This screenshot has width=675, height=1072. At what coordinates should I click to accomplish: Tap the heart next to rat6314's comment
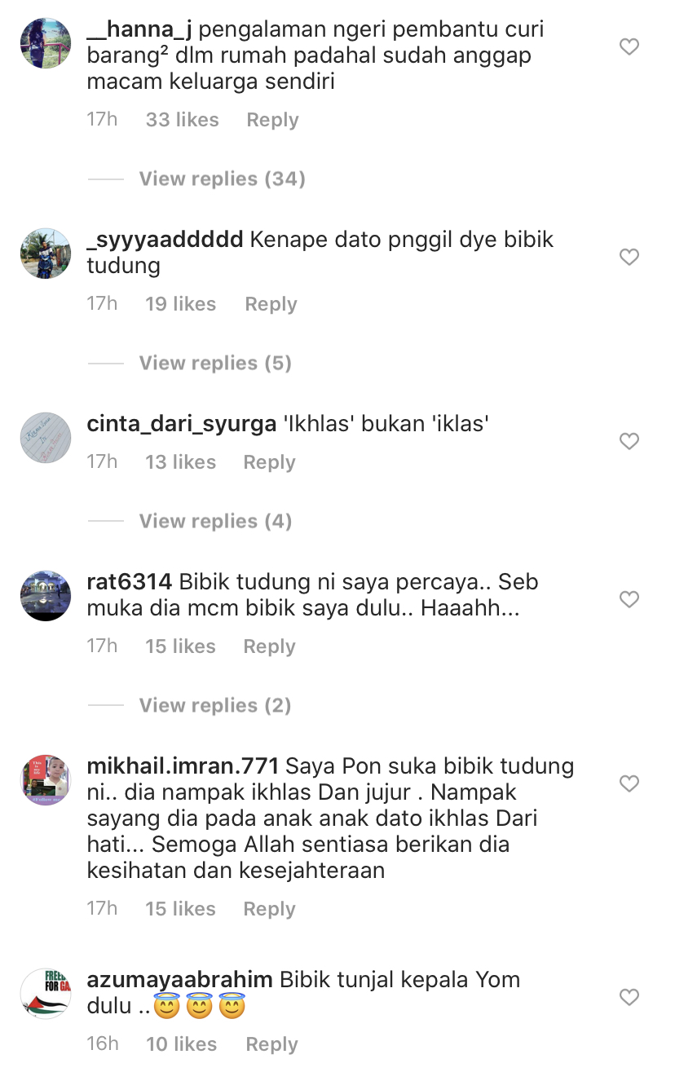(629, 600)
